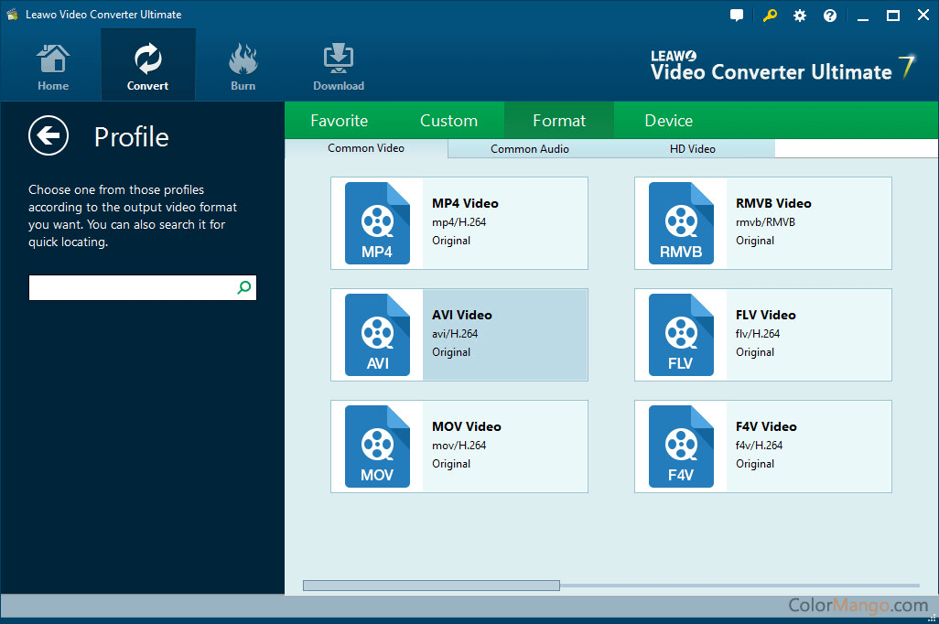Open the Device tab

pyautogui.click(x=668, y=121)
